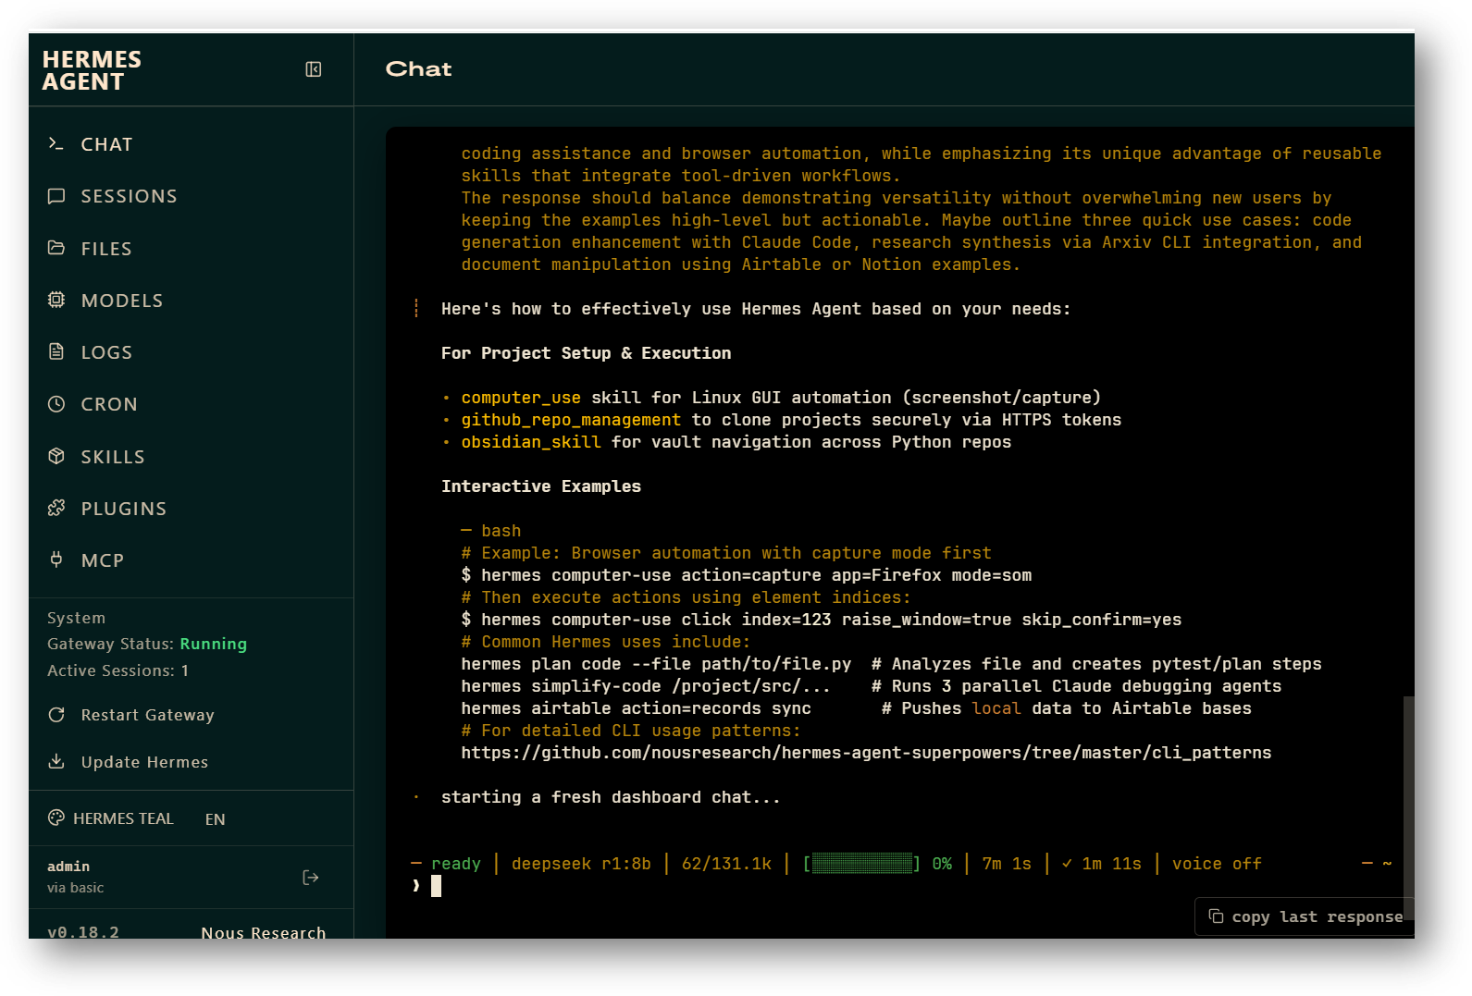Click the HERMES AGENT logo title
This screenshot has height=996, width=1472.
click(92, 70)
